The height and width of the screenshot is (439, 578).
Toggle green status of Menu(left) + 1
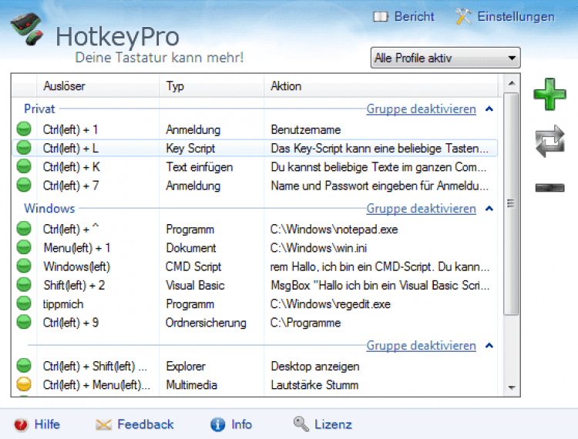click(24, 247)
